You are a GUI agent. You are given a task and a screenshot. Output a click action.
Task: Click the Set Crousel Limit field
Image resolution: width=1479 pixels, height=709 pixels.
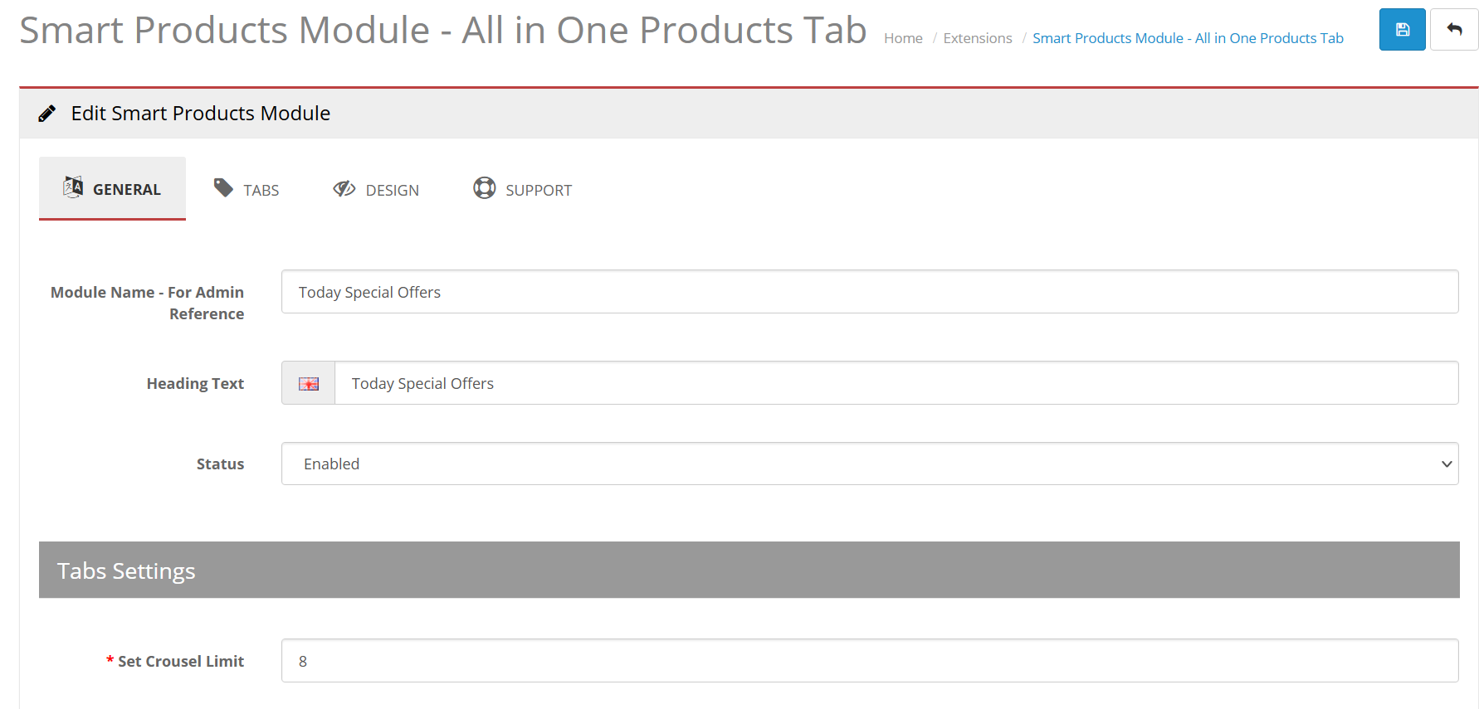tap(869, 661)
